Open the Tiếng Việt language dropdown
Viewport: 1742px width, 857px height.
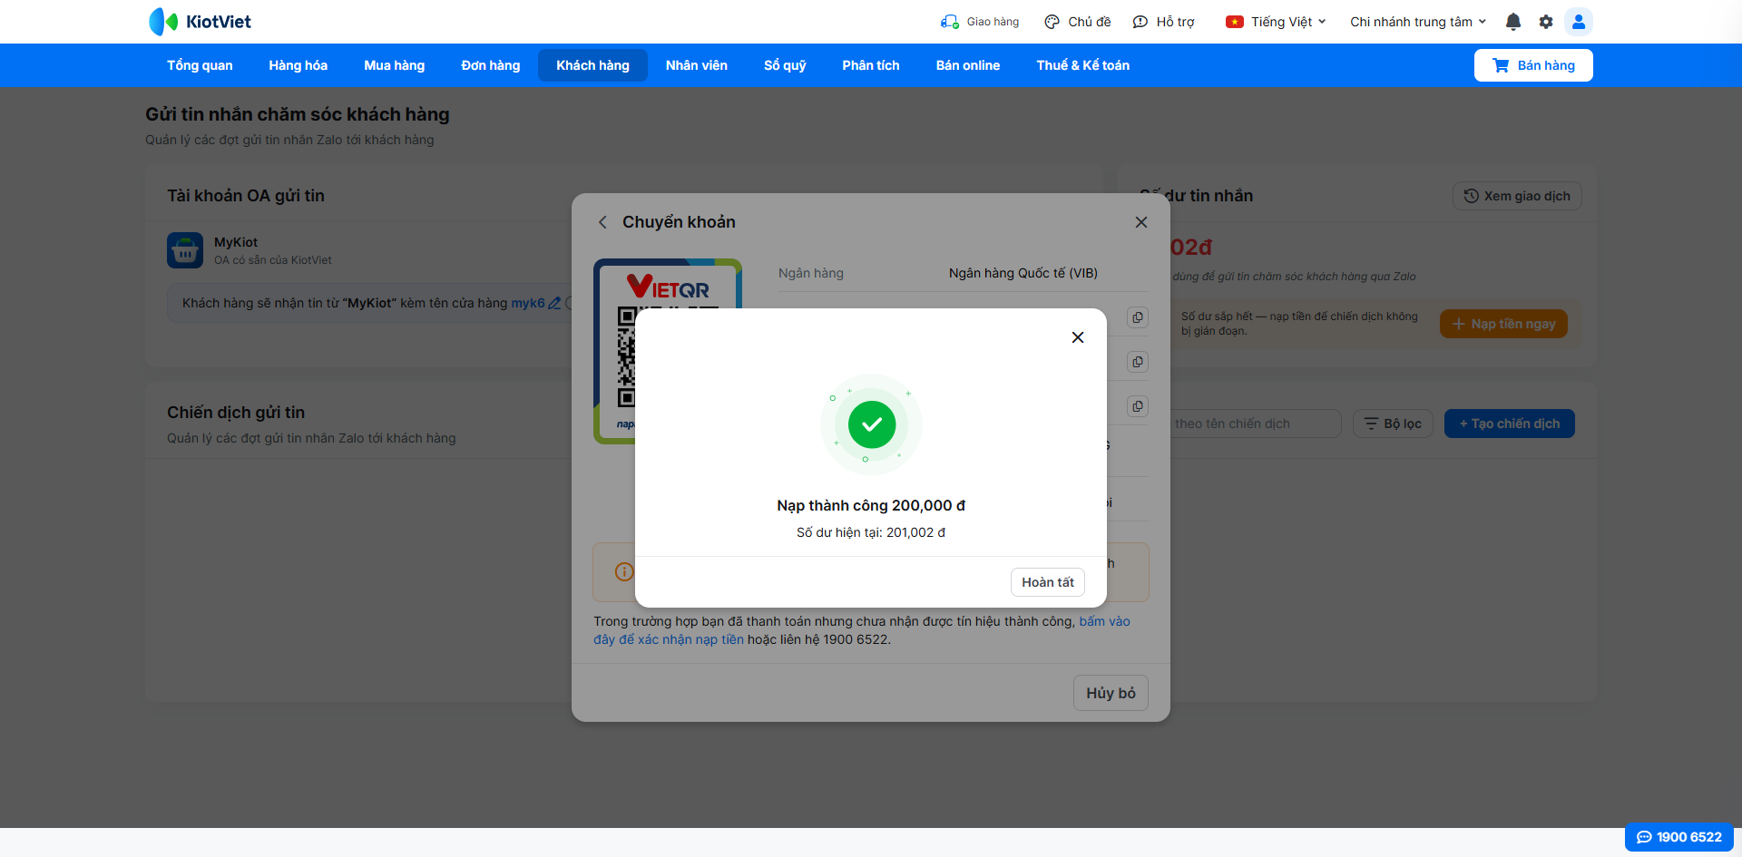(1276, 22)
